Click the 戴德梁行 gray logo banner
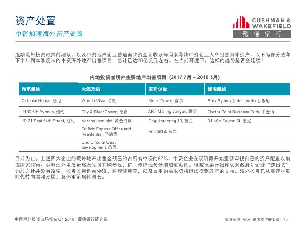Viewport: 306px width, 230px height. (262, 34)
